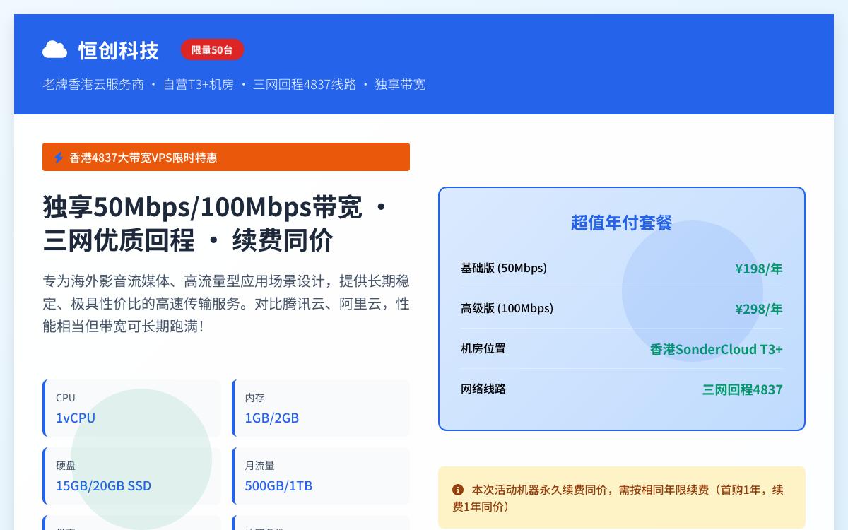The image size is (848, 530).
Task: Click the ¥198/年 price value
Action: (x=759, y=269)
